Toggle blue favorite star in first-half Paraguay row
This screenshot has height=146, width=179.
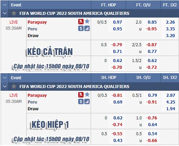point(87,94)
